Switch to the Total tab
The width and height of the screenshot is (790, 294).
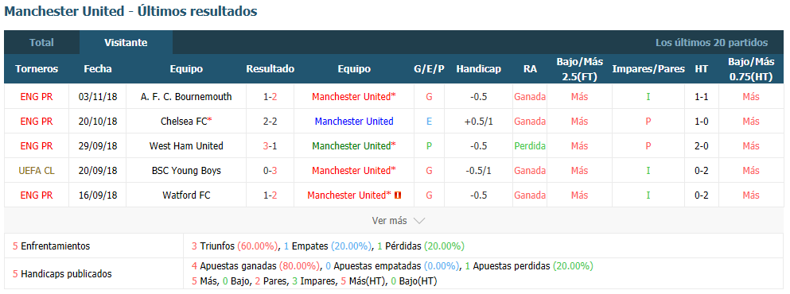click(41, 43)
